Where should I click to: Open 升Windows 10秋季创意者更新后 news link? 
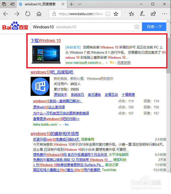[69, 165]
